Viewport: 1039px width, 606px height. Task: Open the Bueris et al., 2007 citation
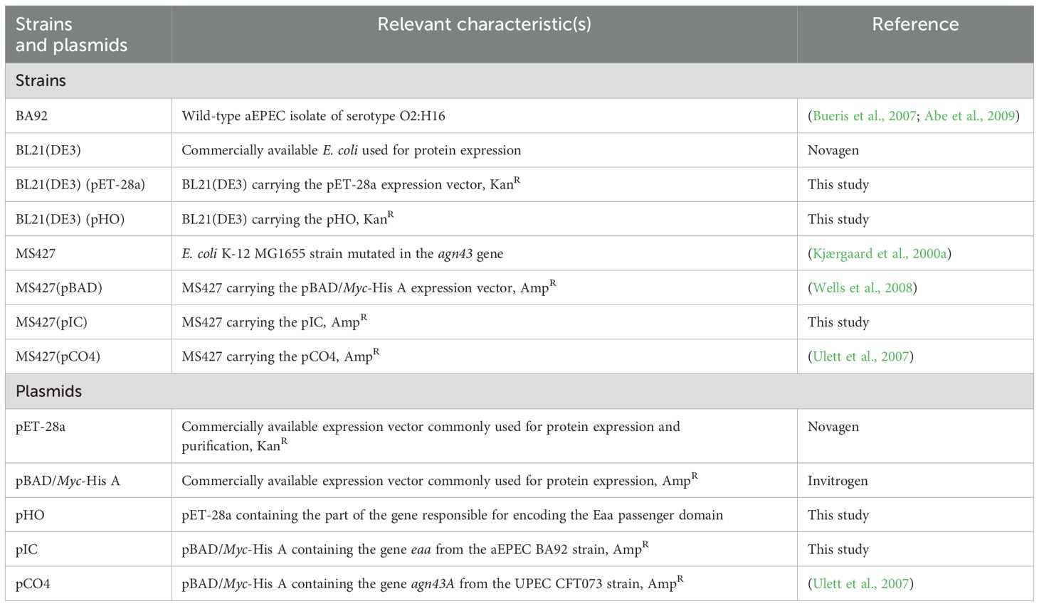[x=864, y=116]
